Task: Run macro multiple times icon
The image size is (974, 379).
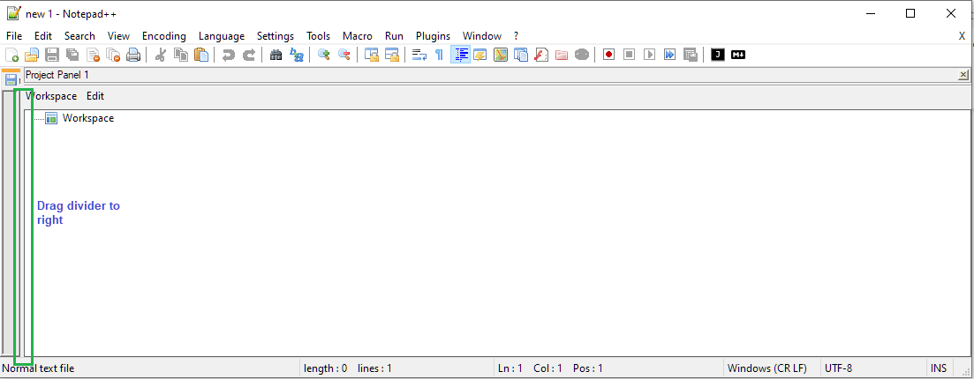Action: 669,55
